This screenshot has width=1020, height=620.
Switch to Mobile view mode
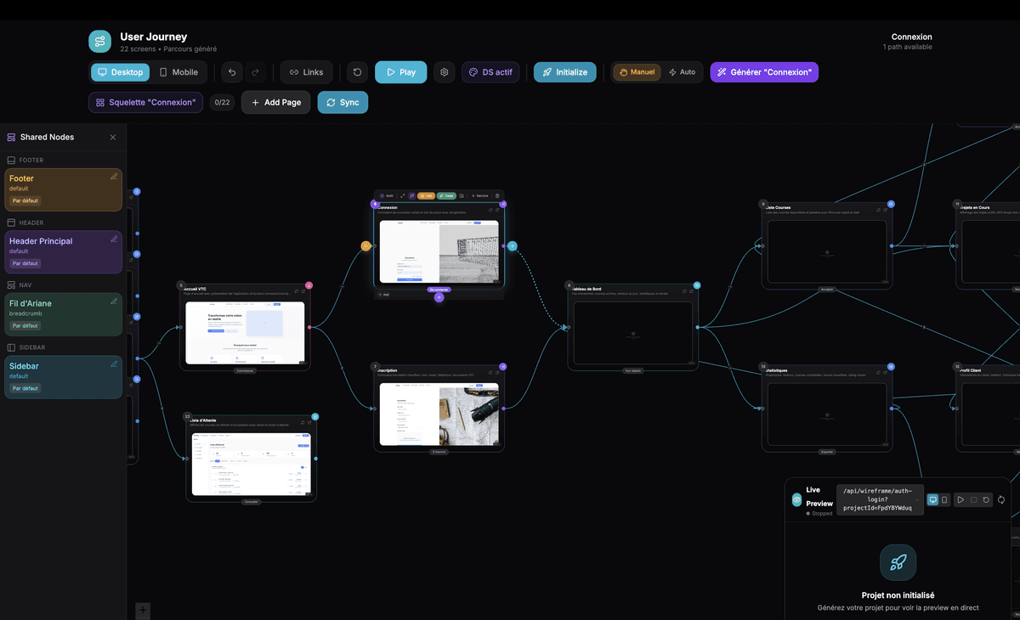click(178, 72)
